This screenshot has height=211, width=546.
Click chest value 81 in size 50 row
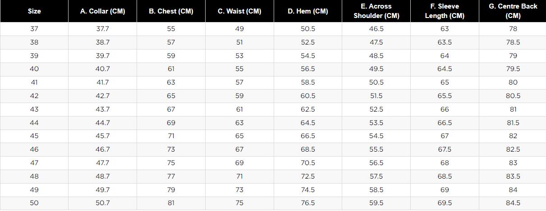(x=171, y=203)
